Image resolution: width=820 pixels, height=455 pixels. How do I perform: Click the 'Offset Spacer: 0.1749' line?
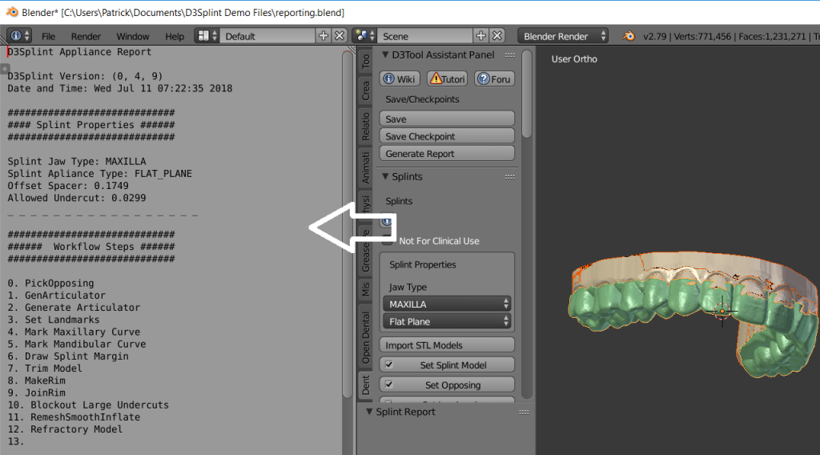click(x=68, y=186)
